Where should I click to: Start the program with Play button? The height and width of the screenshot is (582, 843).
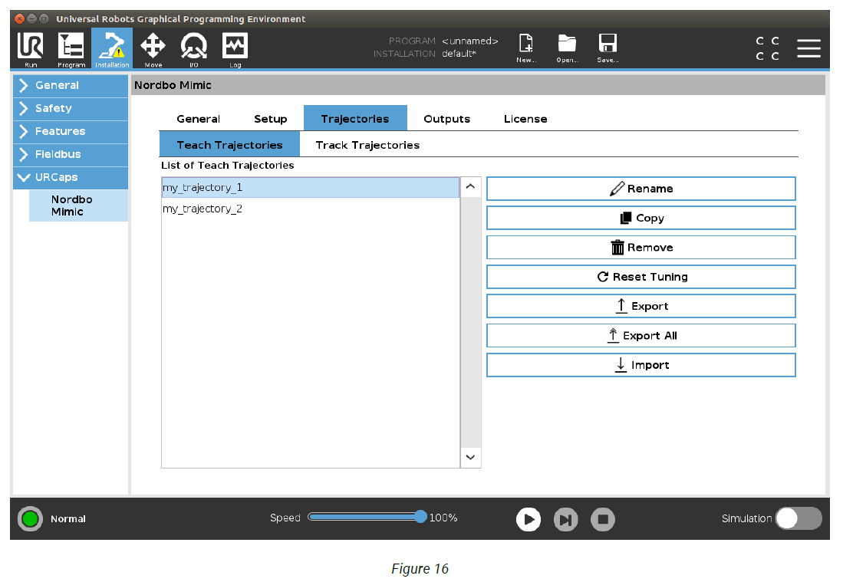click(x=529, y=519)
